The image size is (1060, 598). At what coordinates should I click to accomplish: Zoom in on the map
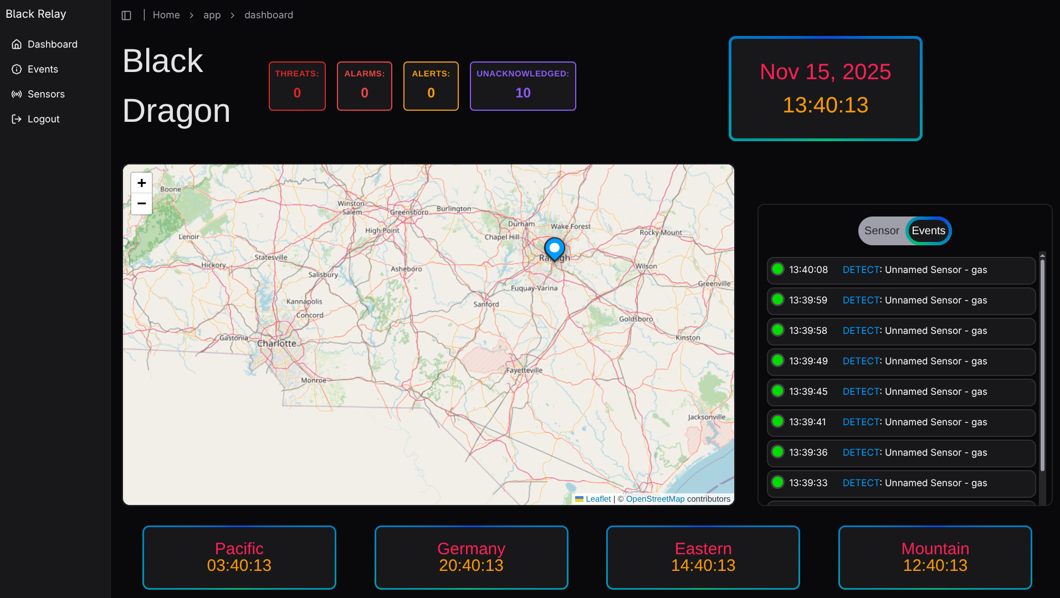(x=141, y=183)
